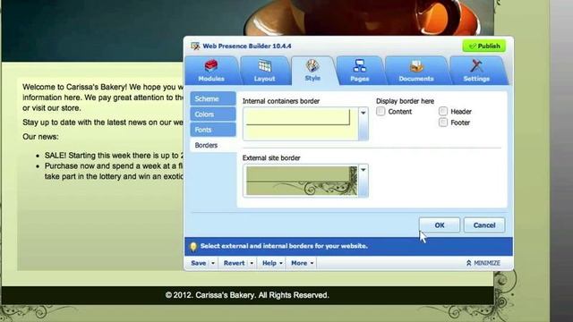Open the Documents folder icon

pyautogui.click(x=416, y=66)
